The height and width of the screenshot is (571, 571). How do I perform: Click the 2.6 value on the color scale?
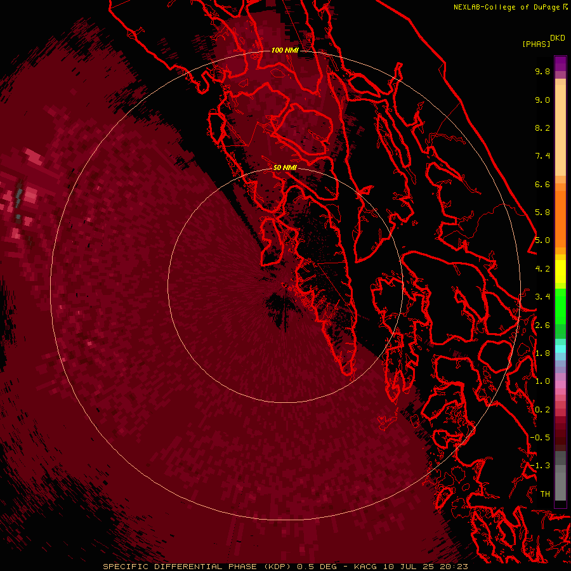click(x=542, y=325)
